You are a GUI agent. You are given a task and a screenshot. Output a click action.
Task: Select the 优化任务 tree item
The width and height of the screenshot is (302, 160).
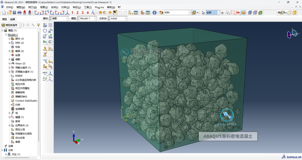[20, 138]
